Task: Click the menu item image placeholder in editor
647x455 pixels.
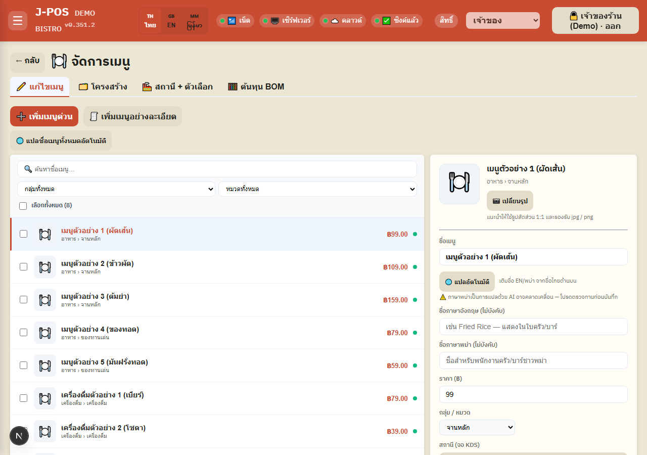Action: point(459,184)
